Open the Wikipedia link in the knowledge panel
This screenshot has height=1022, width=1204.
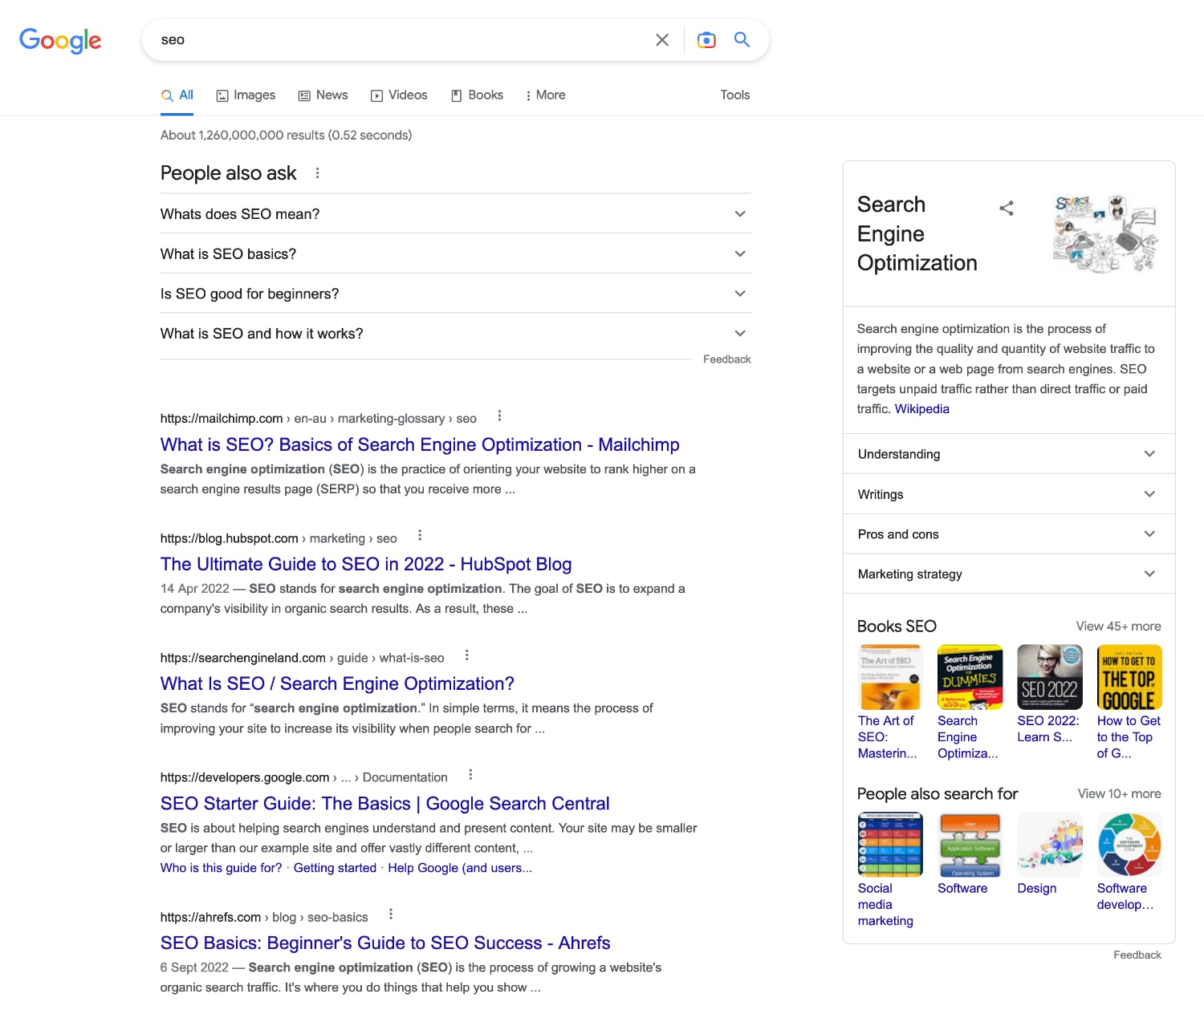(x=921, y=408)
